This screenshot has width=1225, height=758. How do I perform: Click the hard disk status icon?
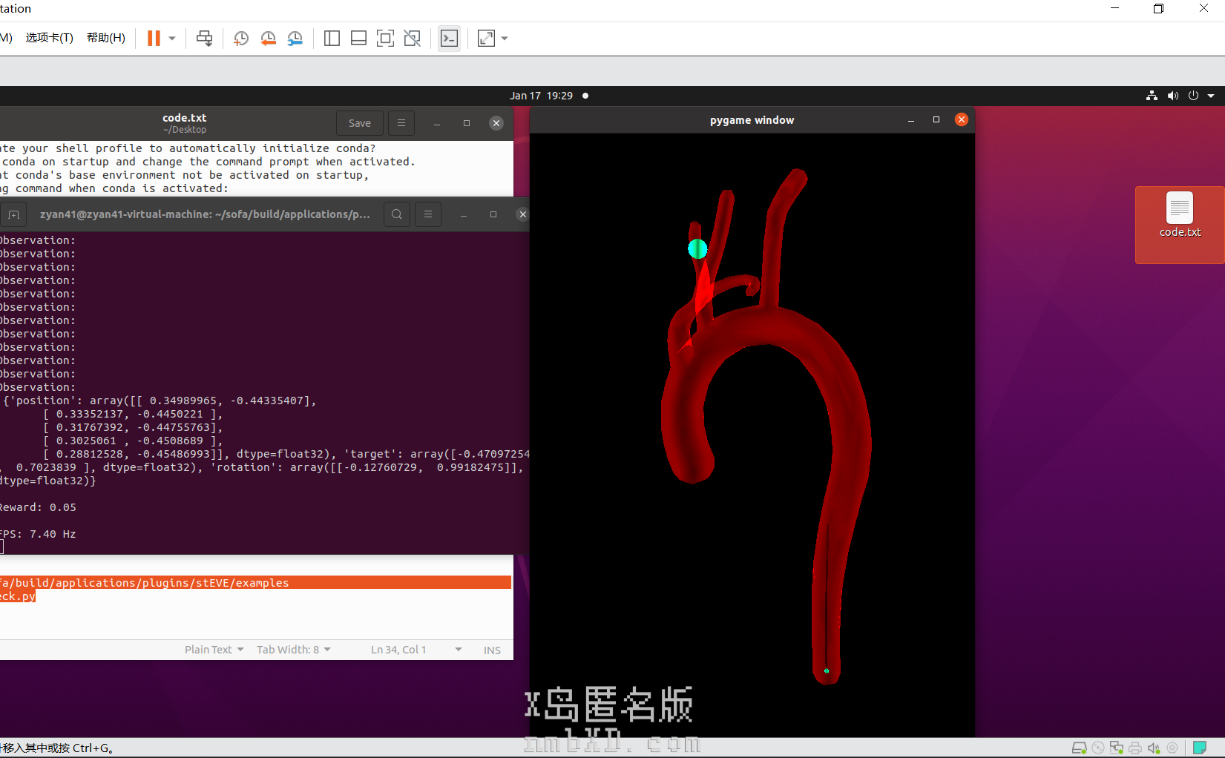tap(1080, 748)
